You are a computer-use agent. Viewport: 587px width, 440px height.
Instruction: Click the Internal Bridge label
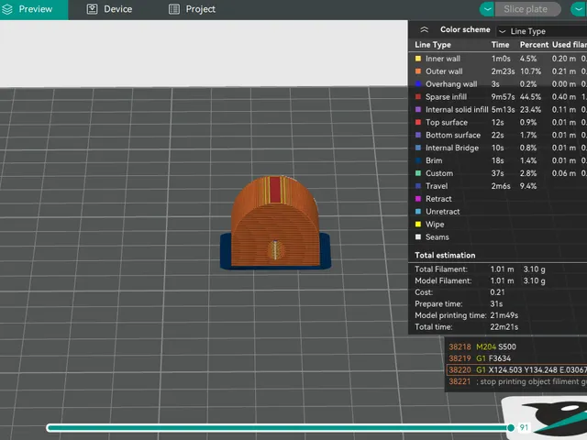tap(452, 148)
